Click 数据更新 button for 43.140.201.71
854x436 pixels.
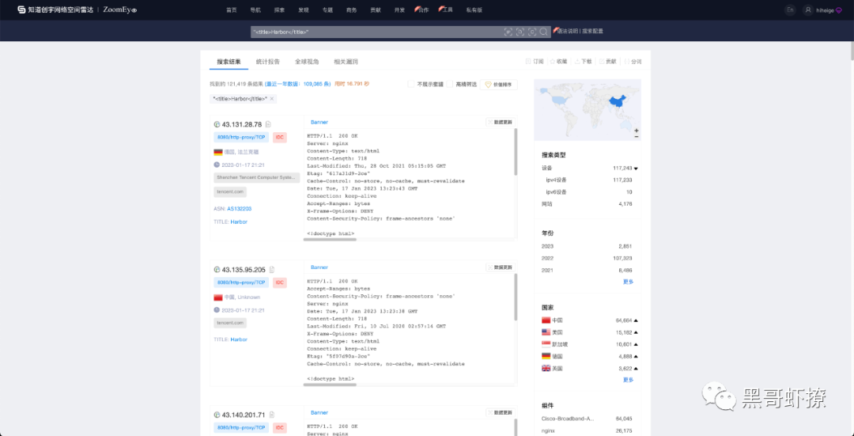pos(500,412)
